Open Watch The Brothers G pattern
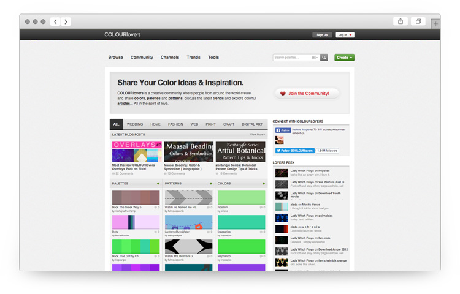460x294 pixels. coord(189,247)
